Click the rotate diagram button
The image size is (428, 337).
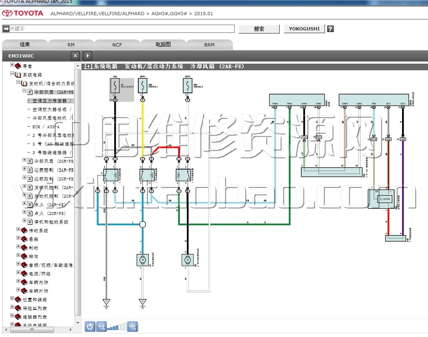click(x=90, y=326)
